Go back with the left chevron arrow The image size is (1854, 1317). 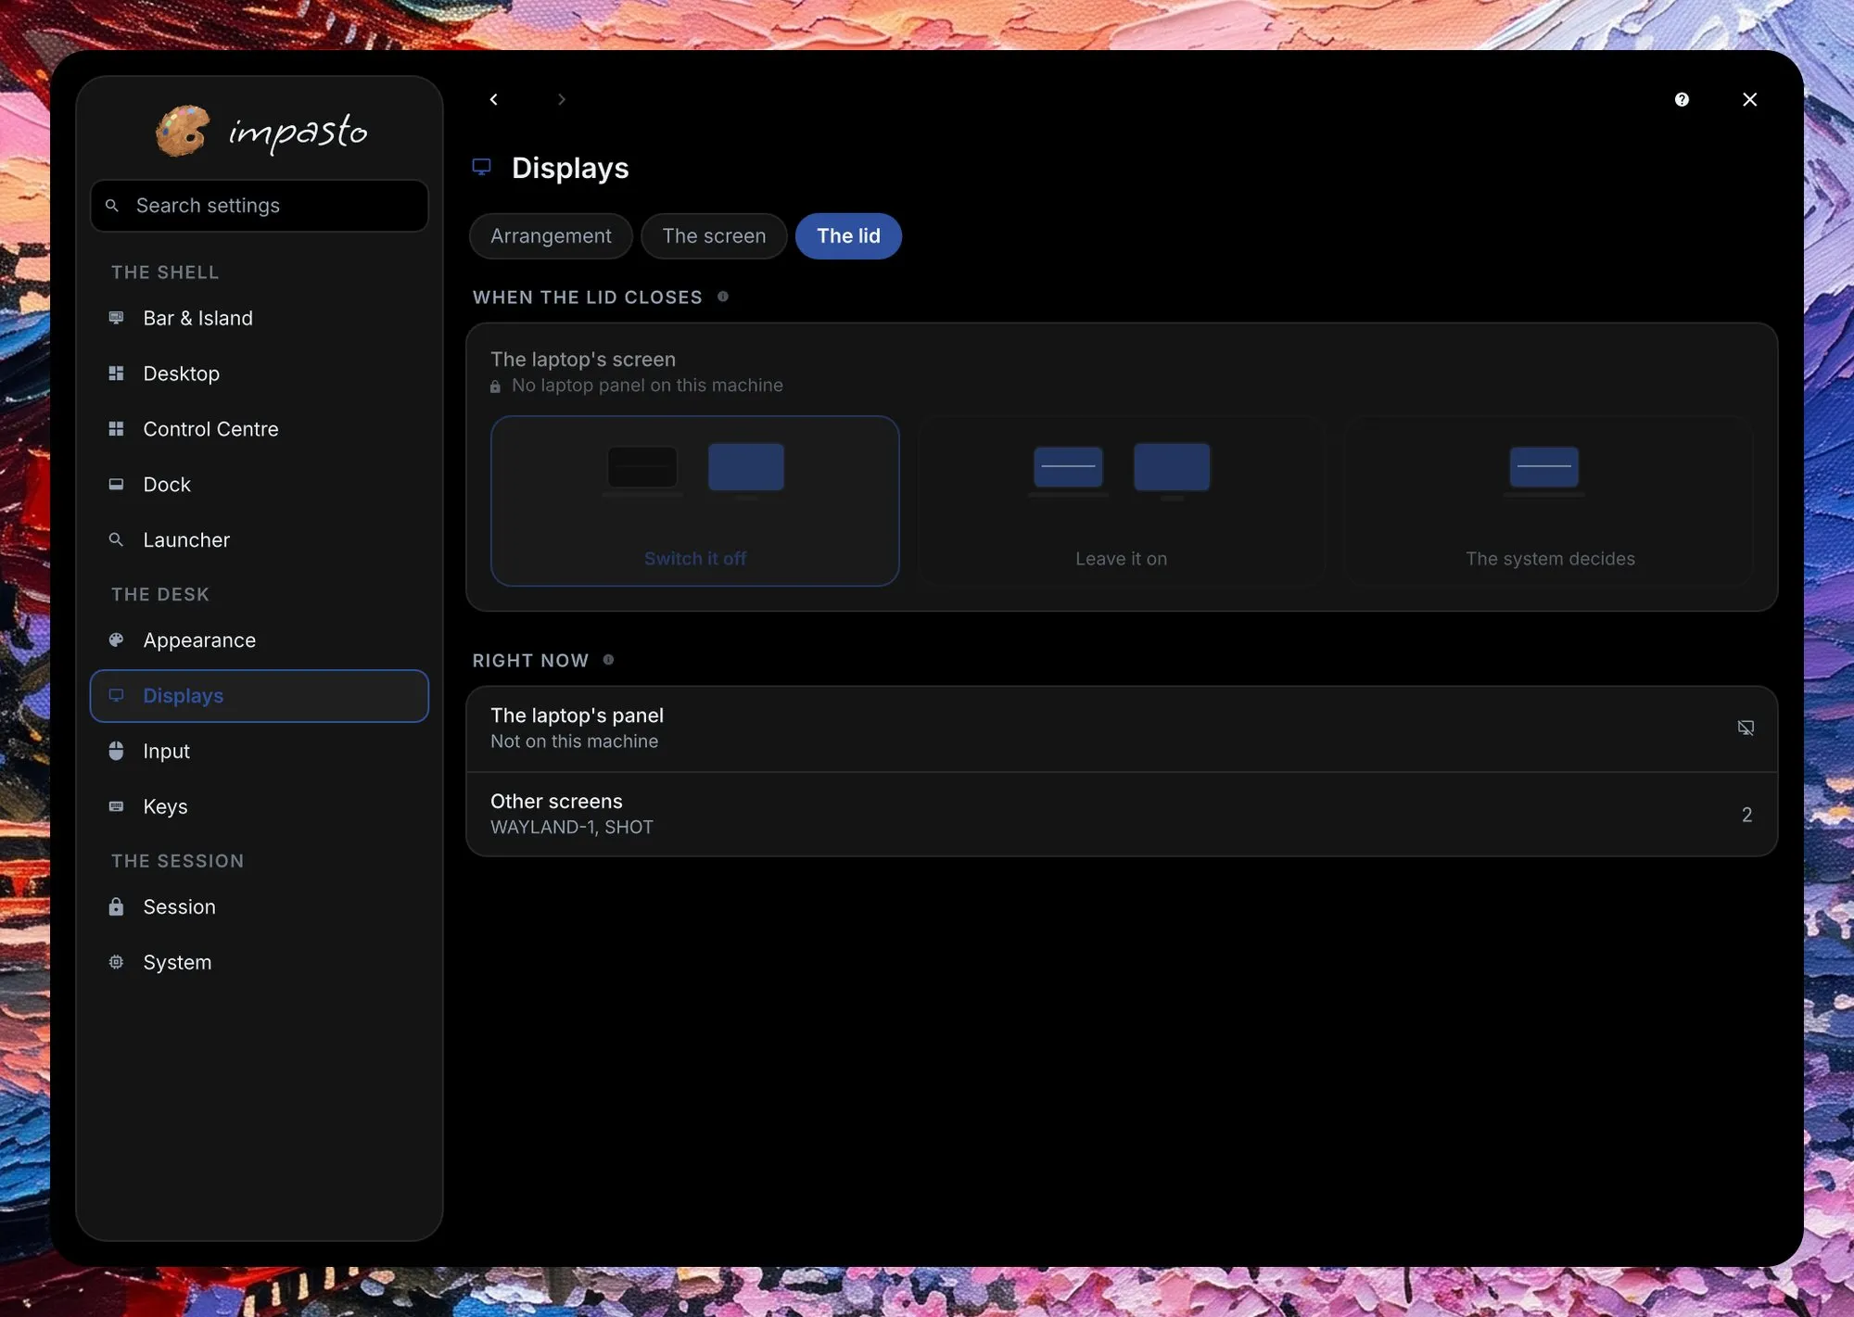[493, 99]
